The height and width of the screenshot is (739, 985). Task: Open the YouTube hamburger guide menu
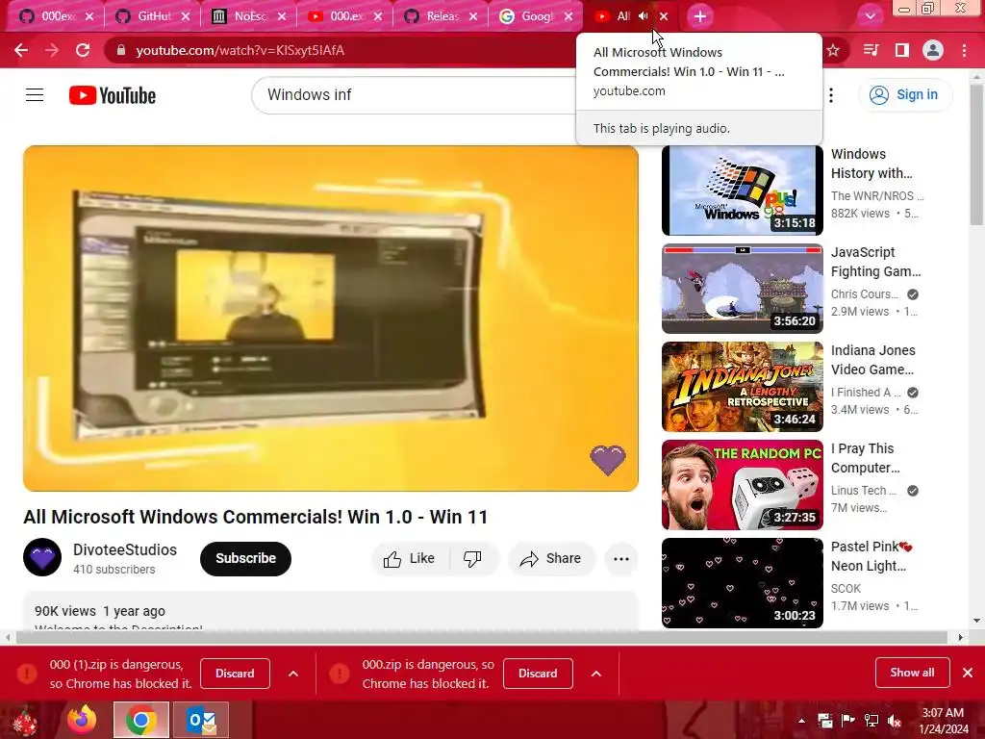click(x=35, y=95)
